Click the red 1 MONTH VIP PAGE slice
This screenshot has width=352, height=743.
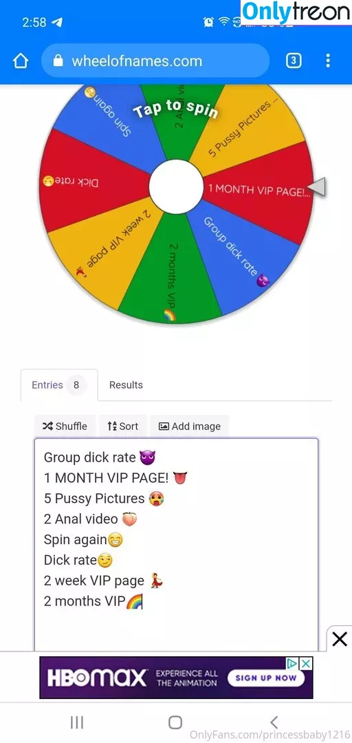[259, 191]
